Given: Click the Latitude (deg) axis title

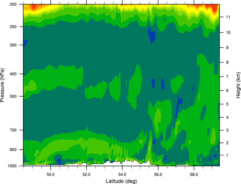Looking at the screenshot, I should point(121,181).
